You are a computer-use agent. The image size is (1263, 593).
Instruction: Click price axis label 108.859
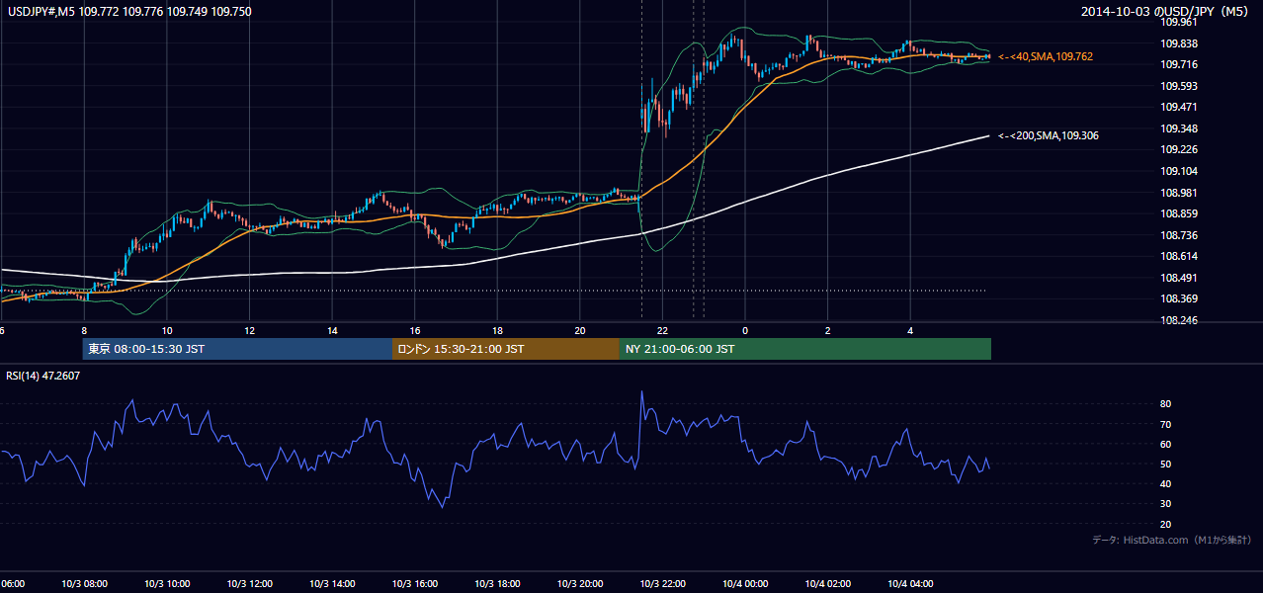click(x=1178, y=213)
